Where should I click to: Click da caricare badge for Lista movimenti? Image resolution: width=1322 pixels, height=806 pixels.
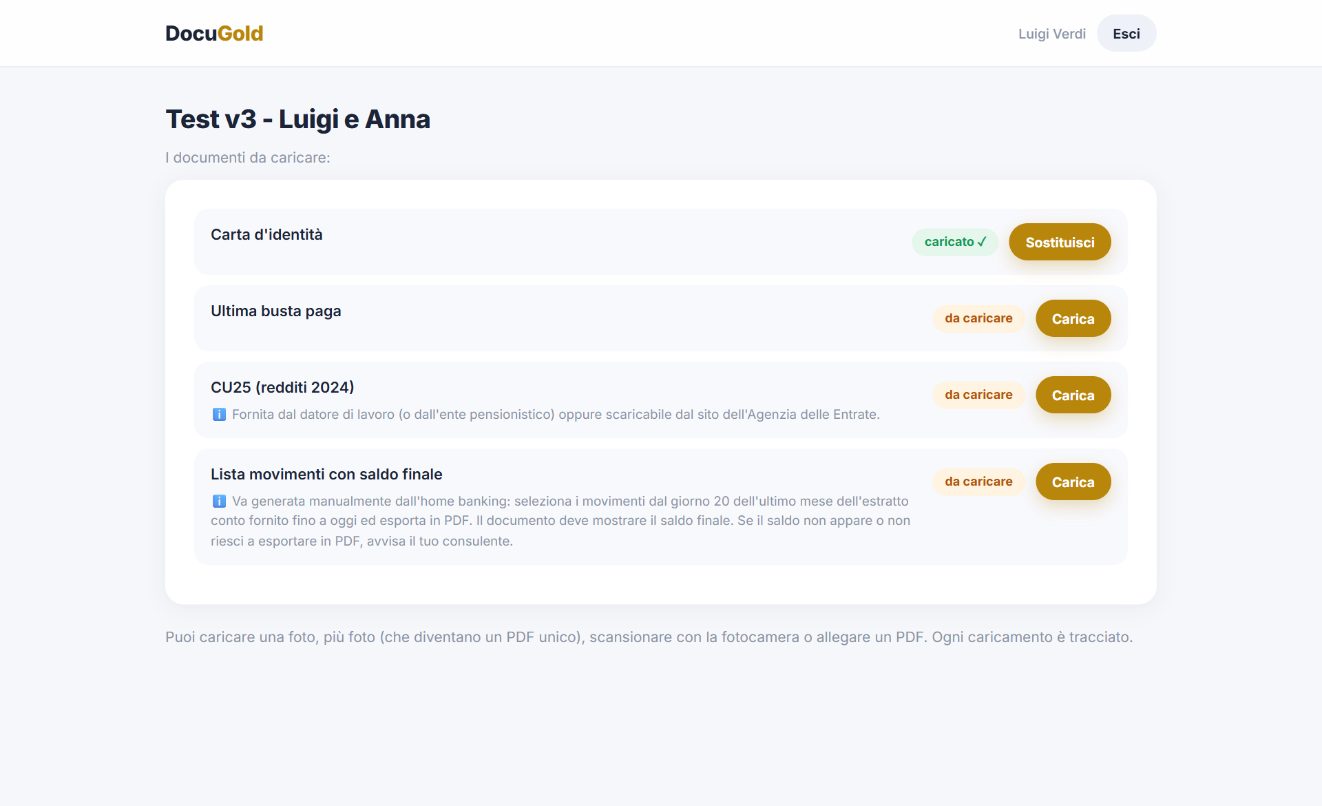pyautogui.click(x=978, y=482)
